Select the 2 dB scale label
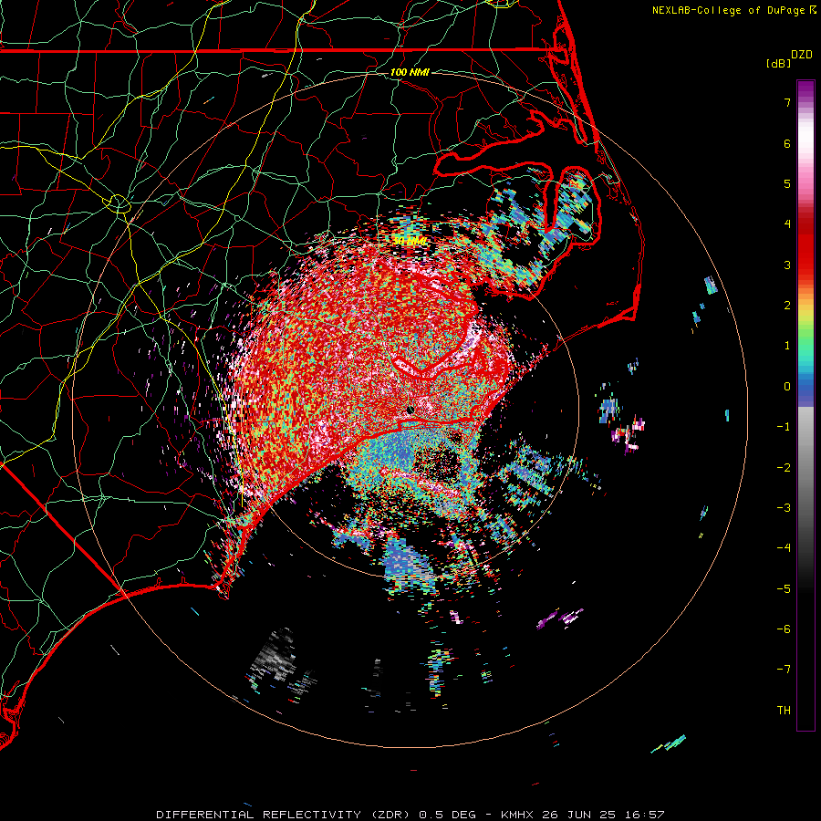Screen dimensions: 821x821 (x=787, y=306)
